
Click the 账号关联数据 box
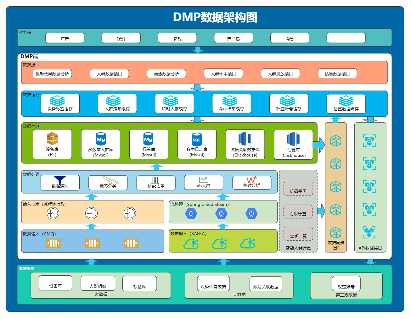pyautogui.click(x=266, y=284)
